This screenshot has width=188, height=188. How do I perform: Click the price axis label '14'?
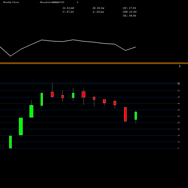point(179,142)
